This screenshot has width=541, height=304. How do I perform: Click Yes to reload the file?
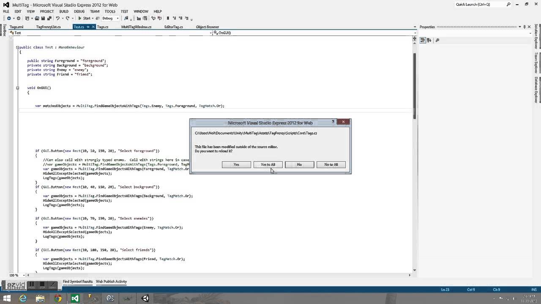[236, 165]
